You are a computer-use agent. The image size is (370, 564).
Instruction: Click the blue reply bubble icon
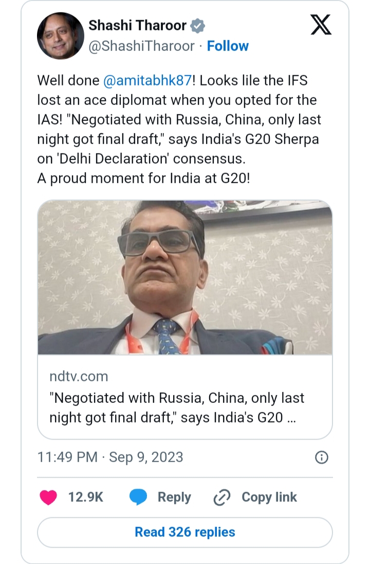pos(138,497)
